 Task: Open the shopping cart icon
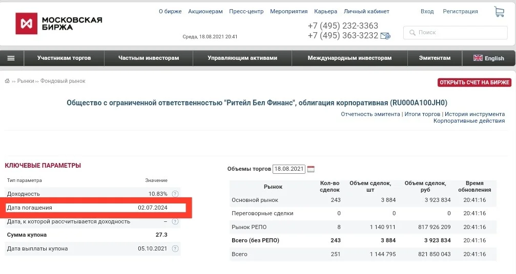pos(499,12)
